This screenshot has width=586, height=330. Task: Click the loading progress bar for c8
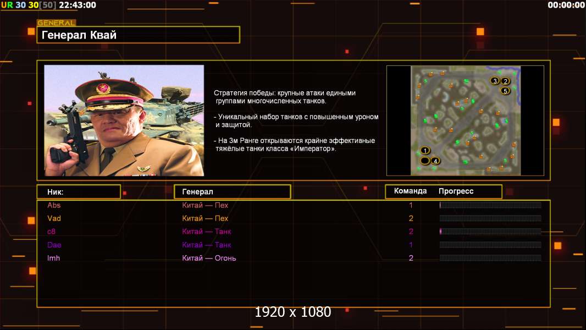[490, 232]
